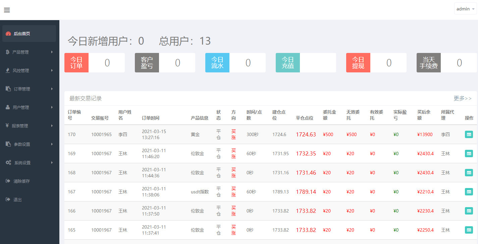Open the admin account dropdown
The width and height of the screenshot is (478, 244).
click(465, 9)
